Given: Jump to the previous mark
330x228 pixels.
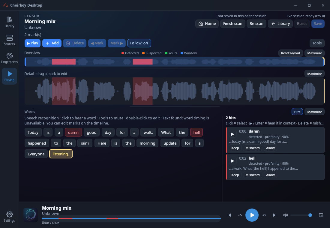Looking at the screenshot, I should click(x=97, y=43).
